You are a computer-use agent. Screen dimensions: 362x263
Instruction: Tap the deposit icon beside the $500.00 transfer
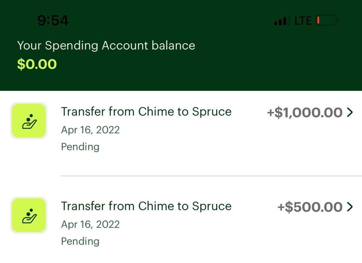click(x=29, y=215)
